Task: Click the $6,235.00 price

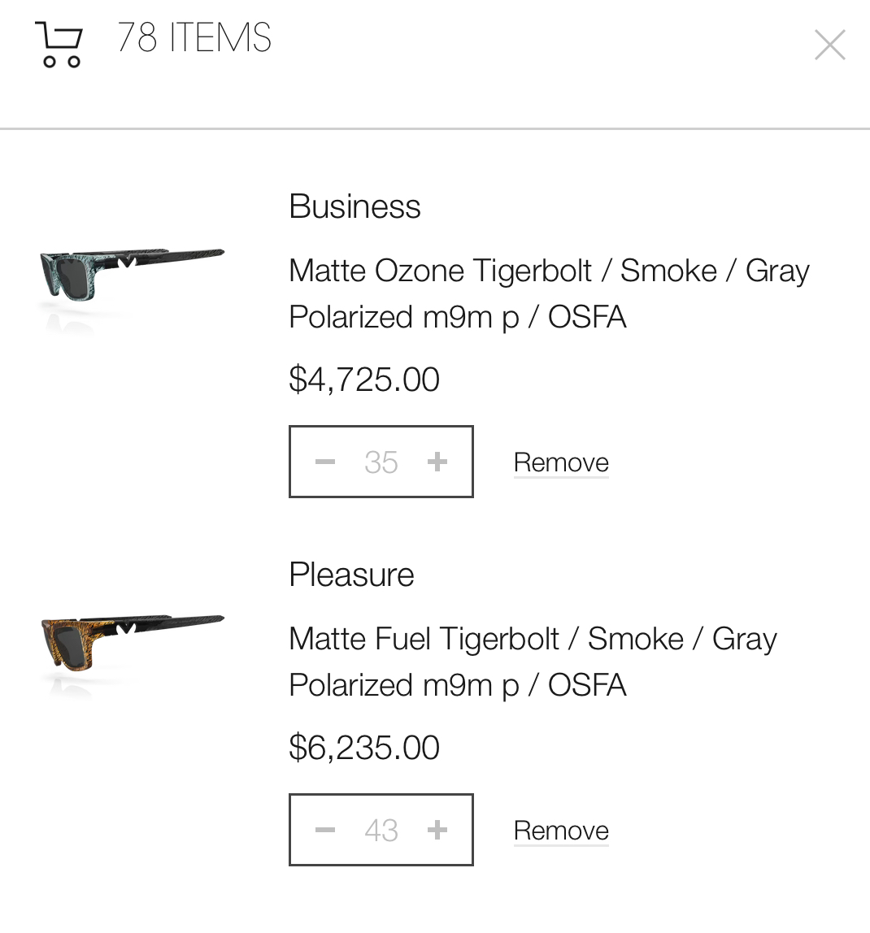Action: tap(364, 748)
